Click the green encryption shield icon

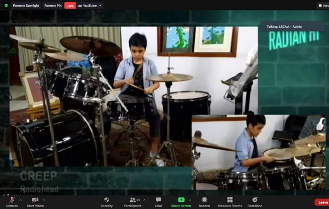point(6,6)
